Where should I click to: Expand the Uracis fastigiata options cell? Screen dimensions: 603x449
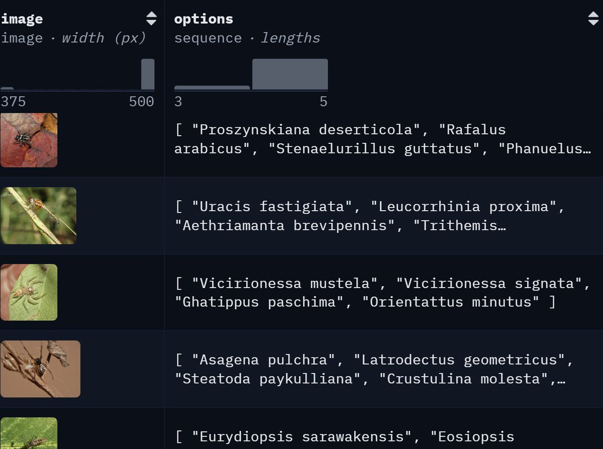[383, 216]
